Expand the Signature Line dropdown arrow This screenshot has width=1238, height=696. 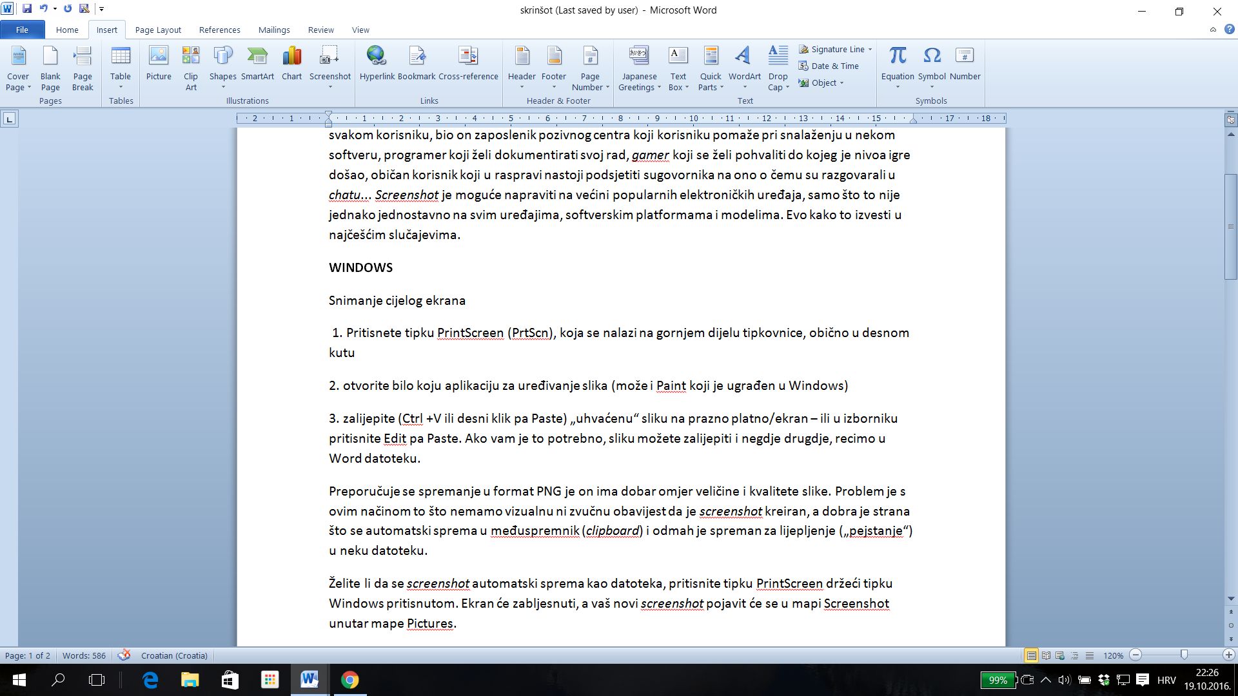point(870,50)
